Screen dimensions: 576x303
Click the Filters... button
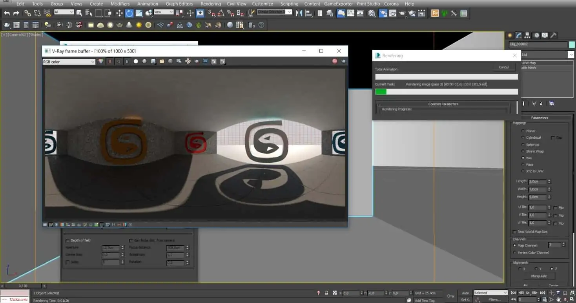[x=494, y=300]
